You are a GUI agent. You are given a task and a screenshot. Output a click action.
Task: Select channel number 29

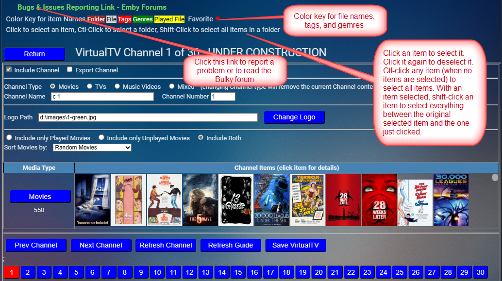coord(464,272)
